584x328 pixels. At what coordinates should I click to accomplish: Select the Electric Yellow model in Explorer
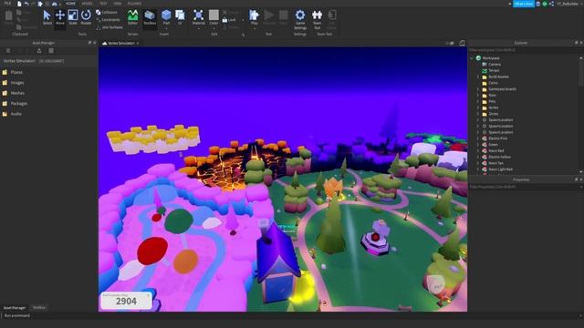(x=499, y=157)
